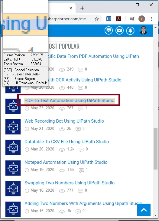Image resolution: width=159 pixels, height=221 pixels.
Task: Click the address bar URL
Action: coord(69,19)
